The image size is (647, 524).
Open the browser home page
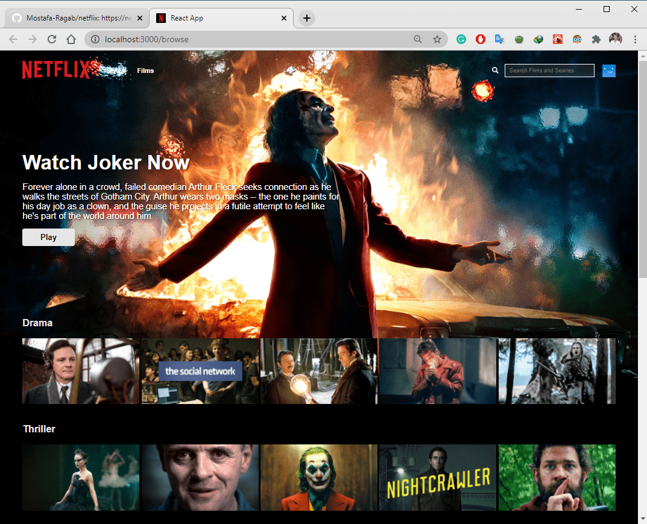pyautogui.click(x=71, y=39)
